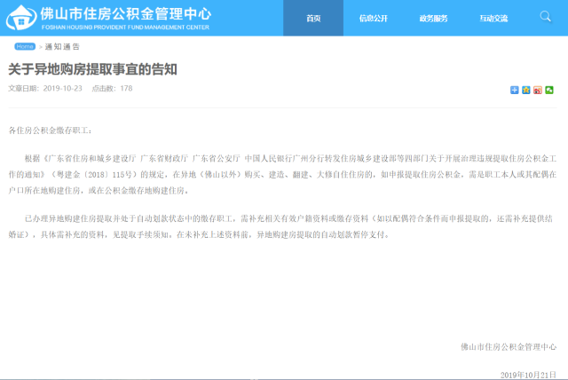This screenshot has height=380, width=568.
Task: Click the greeting line 各住房公积金缴存职工
Action: [x=50, y=131]
